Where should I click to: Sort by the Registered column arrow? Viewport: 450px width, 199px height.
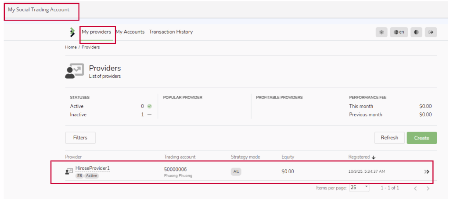coord(374,157)
